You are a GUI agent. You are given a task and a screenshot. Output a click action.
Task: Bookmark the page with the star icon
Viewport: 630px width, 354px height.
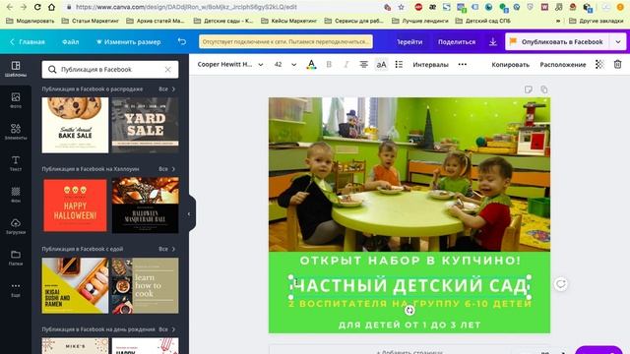click(x=401, y=7)
